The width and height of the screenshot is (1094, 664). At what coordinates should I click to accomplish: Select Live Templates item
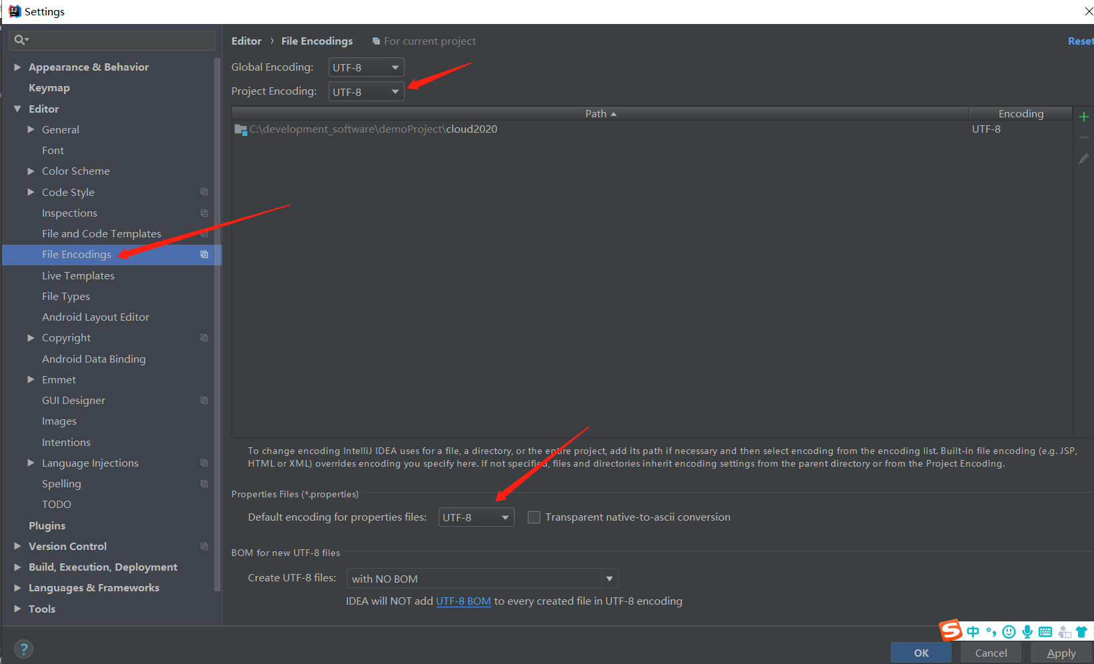(78, 276)
